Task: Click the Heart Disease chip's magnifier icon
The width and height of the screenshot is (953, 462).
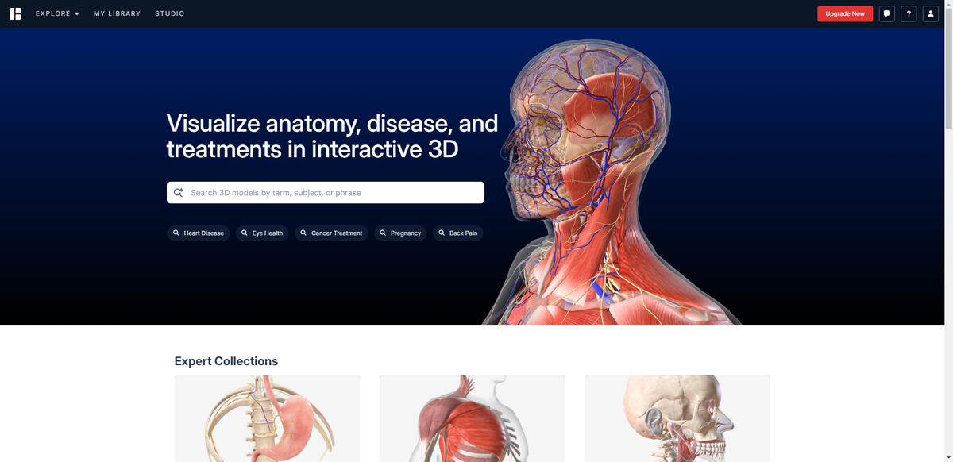Action: coord(176,233)
